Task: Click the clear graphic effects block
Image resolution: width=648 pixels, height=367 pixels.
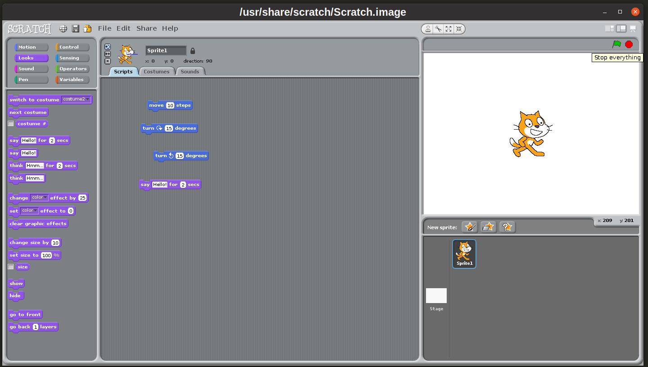Action: pyautogui.click(x=38, y=224)
